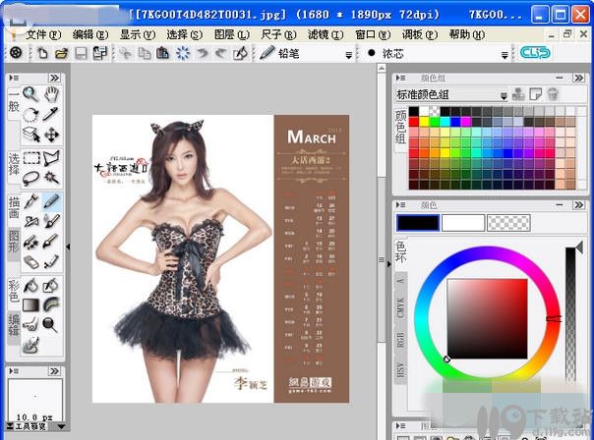Switch to the CMYK color tab
This screenshot has width=594, height=440.
tap(400, 308)
